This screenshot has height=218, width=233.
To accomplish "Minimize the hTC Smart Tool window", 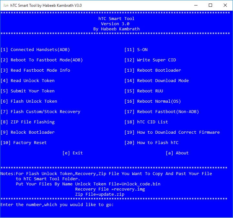I will pos(196,5).
